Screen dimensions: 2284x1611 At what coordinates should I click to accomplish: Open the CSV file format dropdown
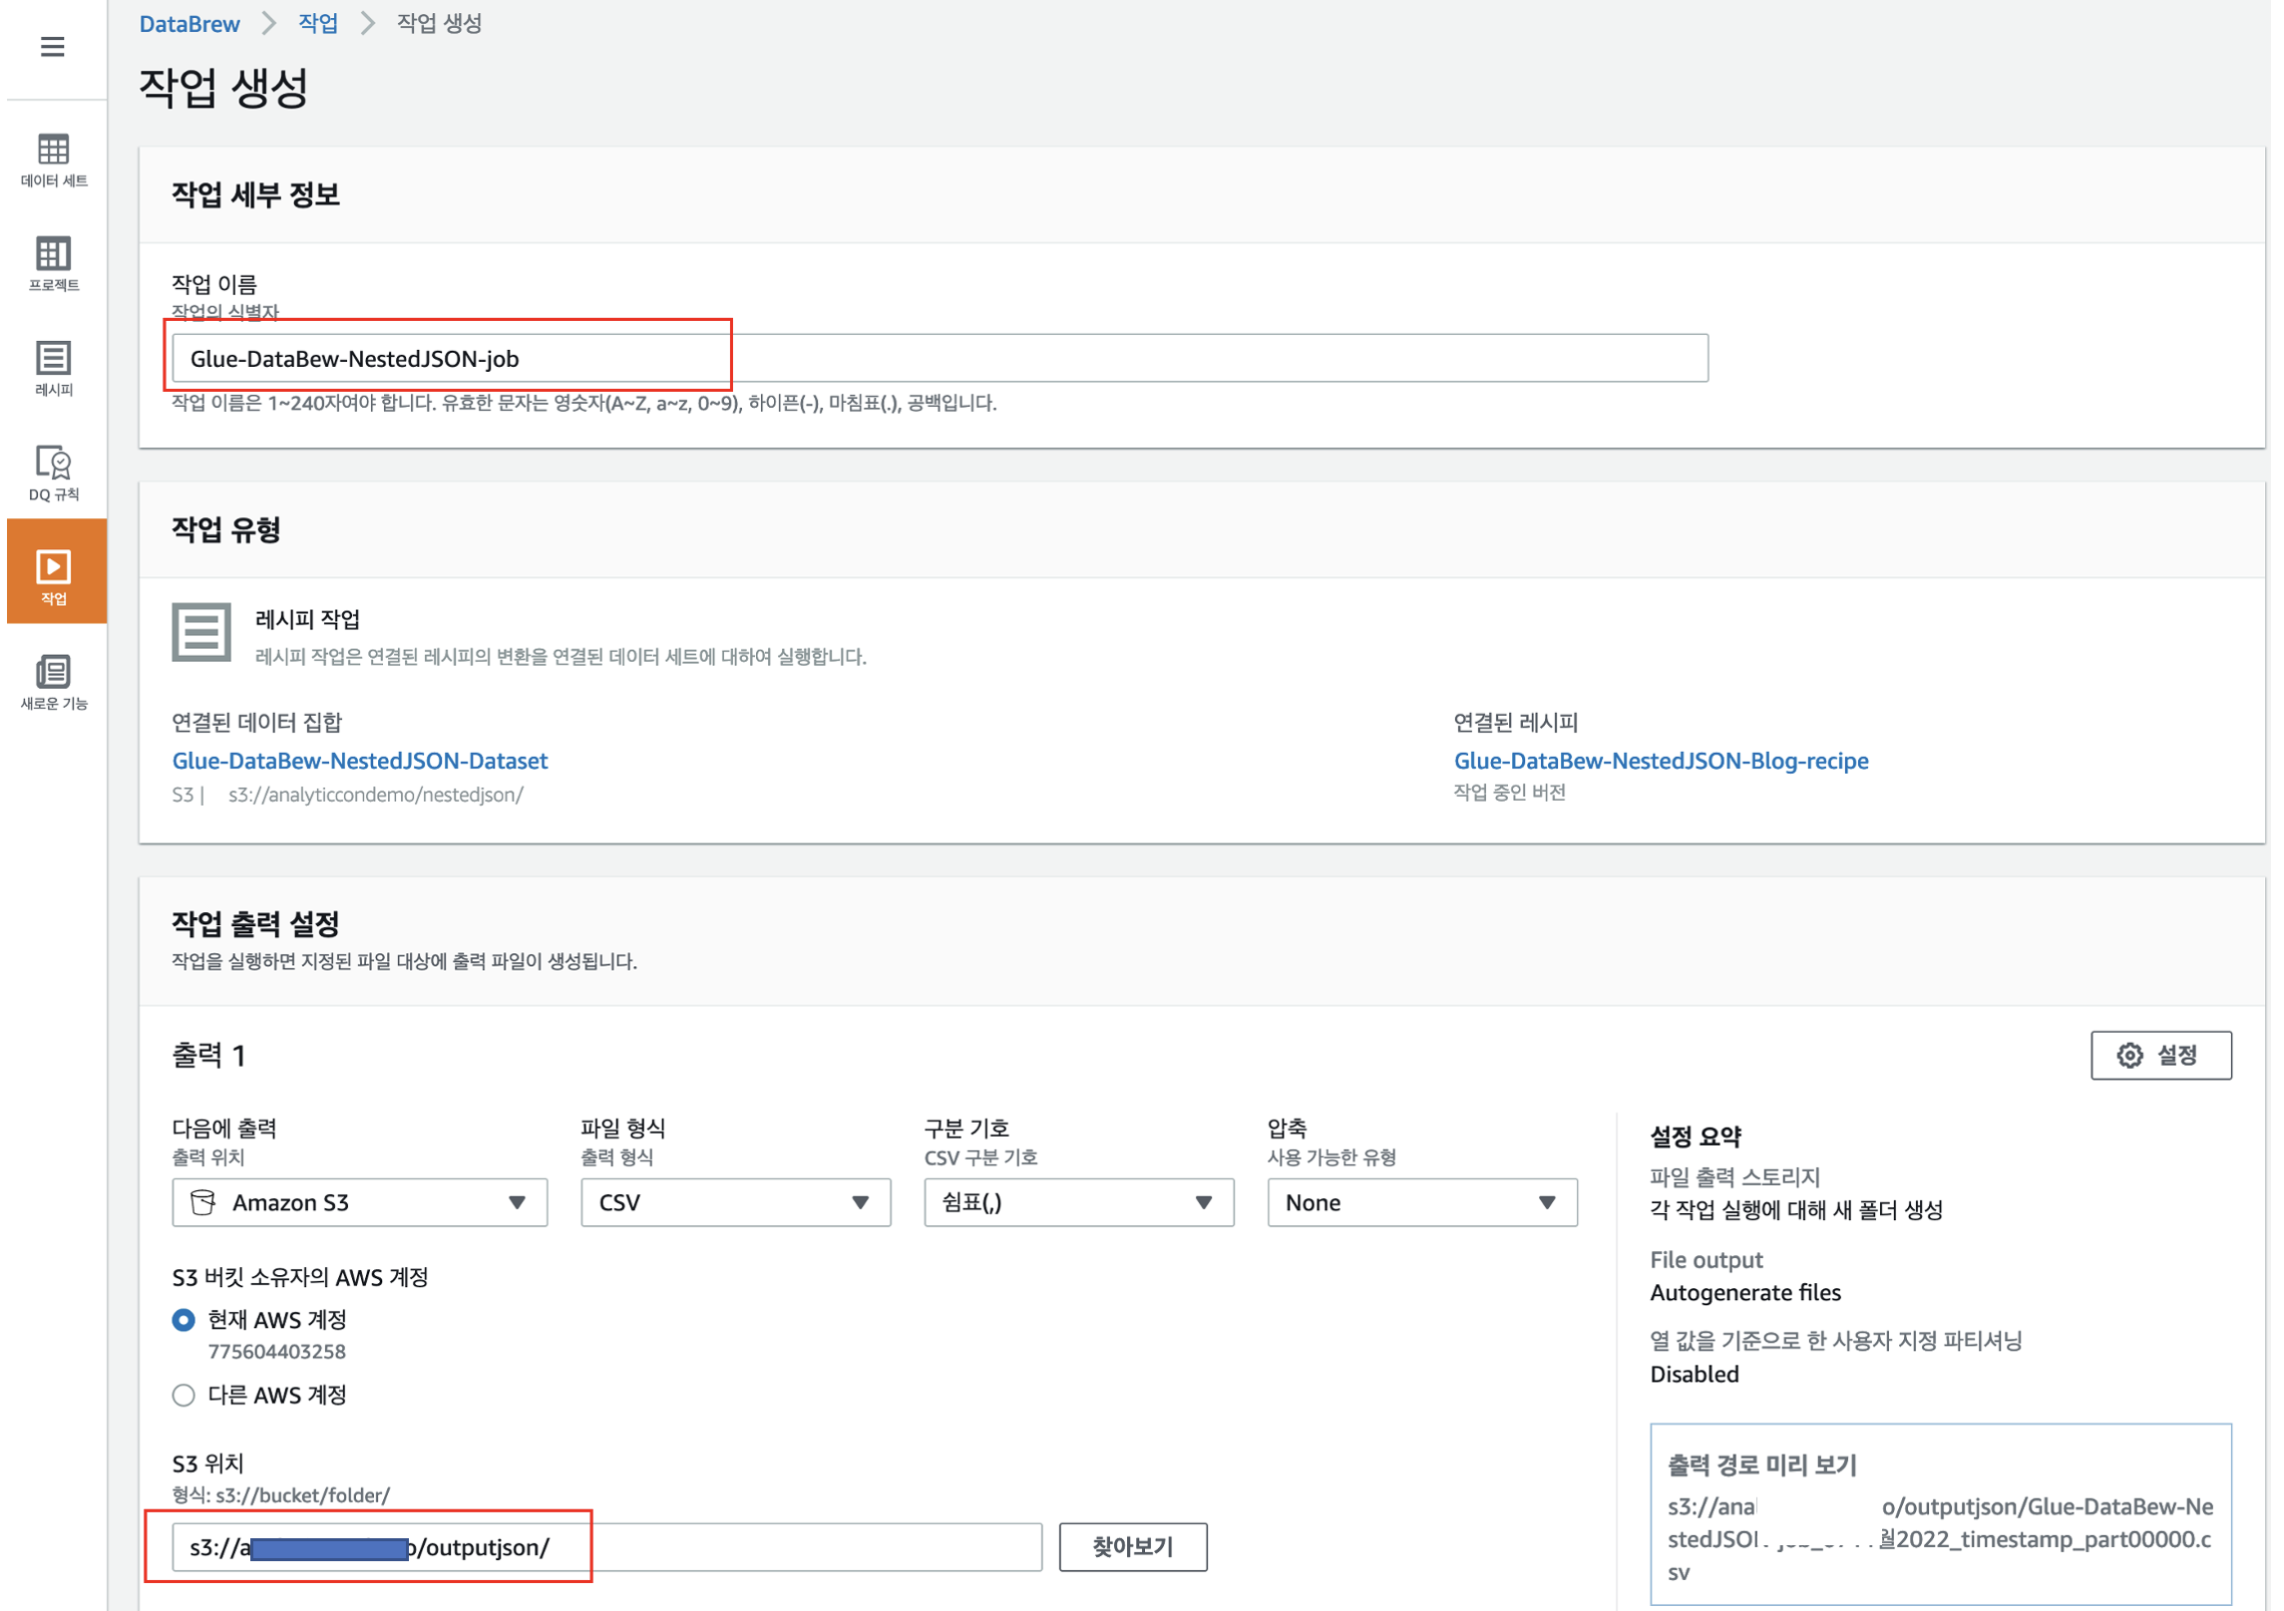[735, 1203]
